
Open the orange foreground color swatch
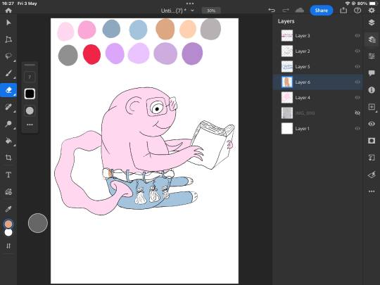(x=8, y=224)
